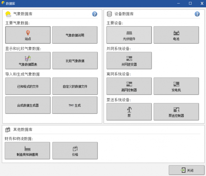Click the 设备数据库 heading text
The height and width of the screenshot is (176, 206).
point(124,14)
